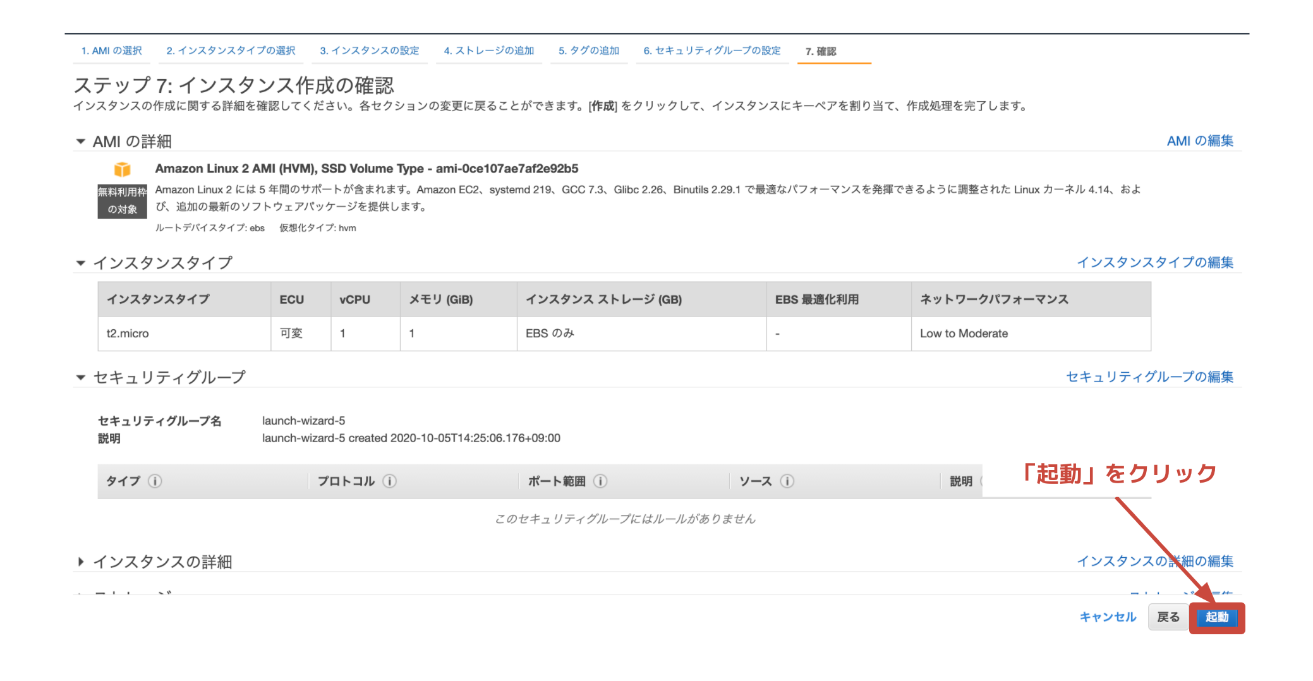Click the orange Amazon Linux AMI cube icon
This screenshot has height=681, width=1313.
click(122, 169)
